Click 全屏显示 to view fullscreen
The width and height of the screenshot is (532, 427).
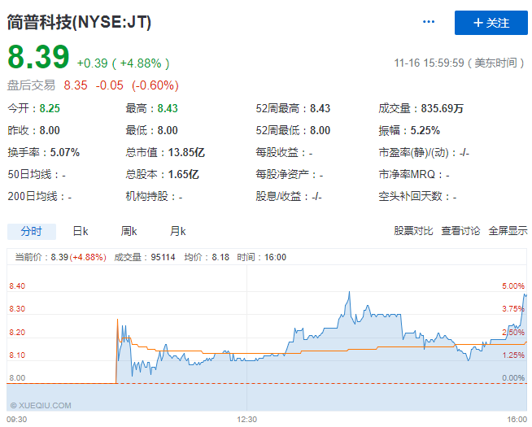pyautogui.click(x=508, y=231)
